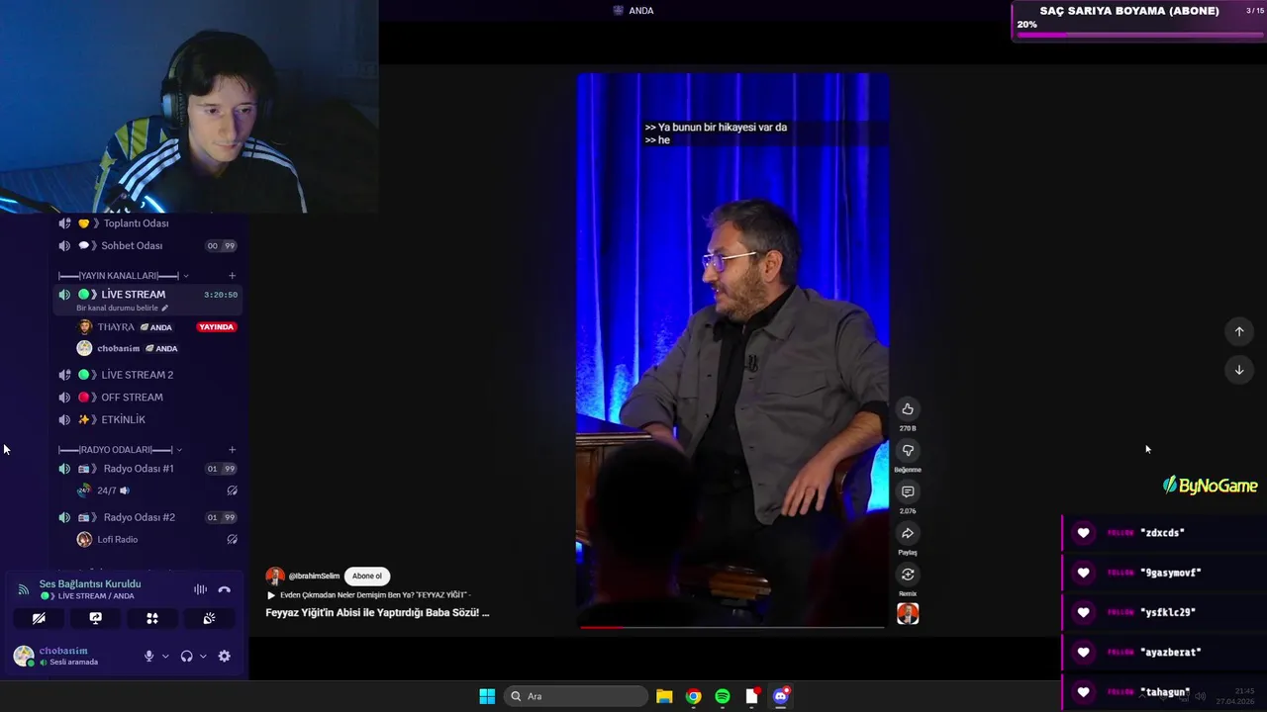The width and height of the screenshot is (1267, 712).
Task: Add channel to YAYIN KANALLARI
Action: coord(232,276)
